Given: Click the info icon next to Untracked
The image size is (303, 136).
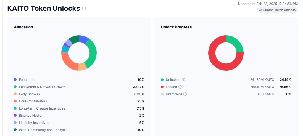Looking at the screenshot, I should [185, 94].
